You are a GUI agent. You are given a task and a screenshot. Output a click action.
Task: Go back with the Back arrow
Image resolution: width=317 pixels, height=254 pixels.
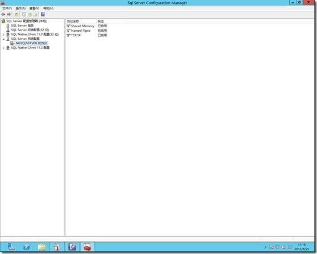3,14
